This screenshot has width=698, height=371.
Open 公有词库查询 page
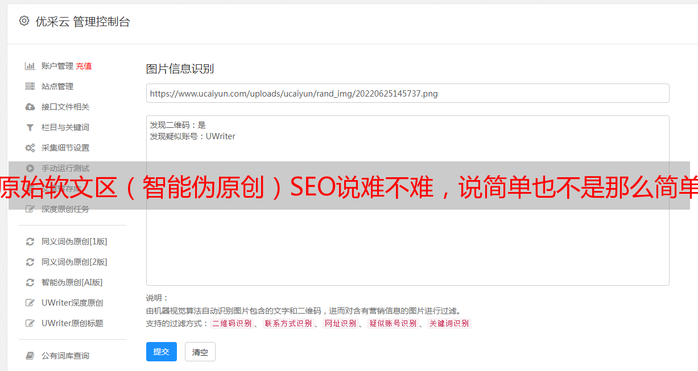click(x=65, y=356)
